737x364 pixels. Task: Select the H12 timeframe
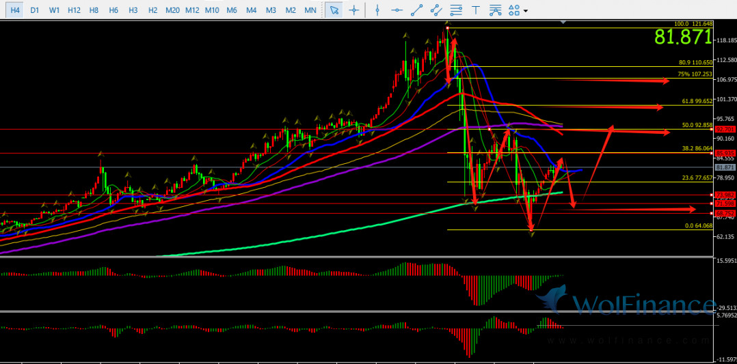74,10
